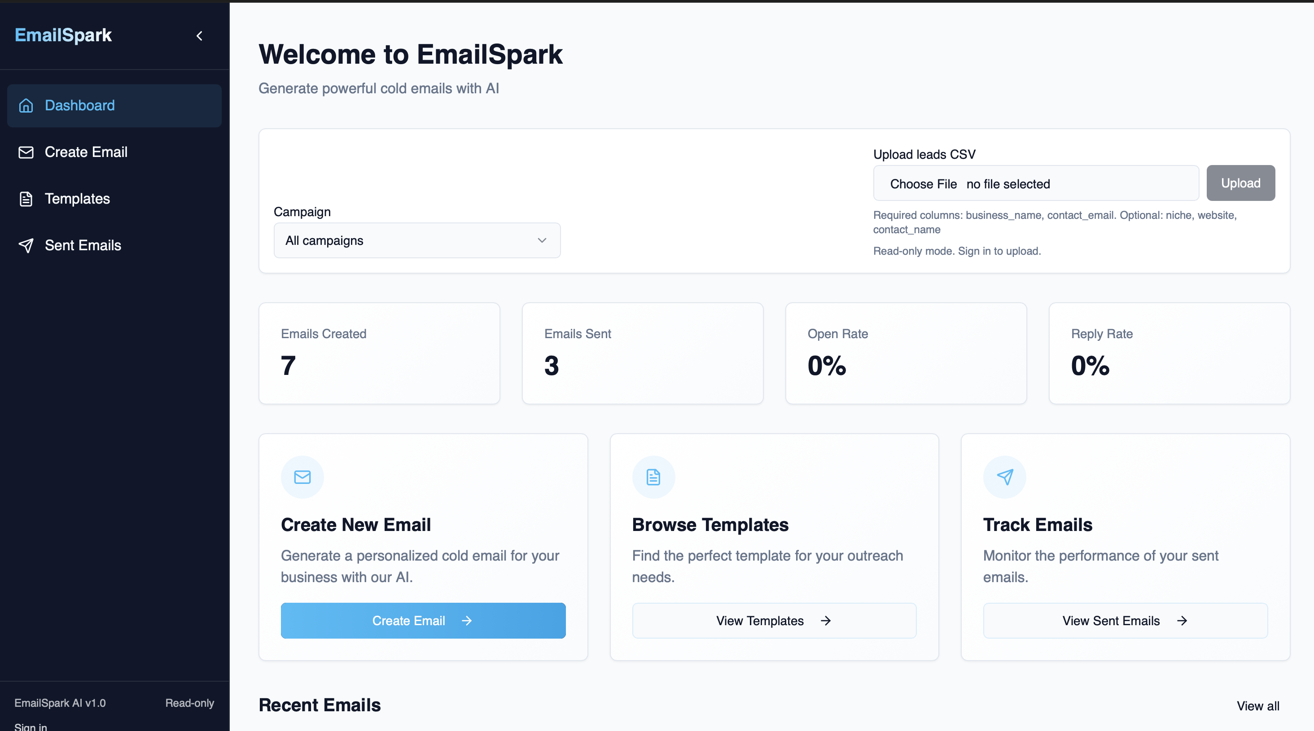Open the All campaigns dropdown
Viewport: 1314px width, 731px height.
pos(416,240)
